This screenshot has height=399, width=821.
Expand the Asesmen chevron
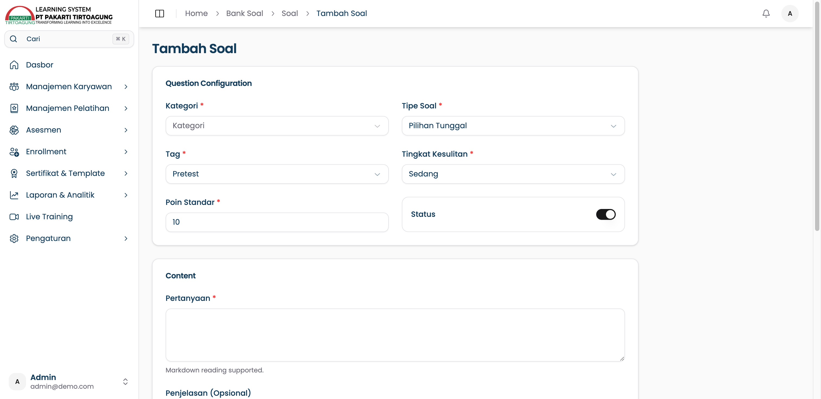pyautogui.click(x=126, y=130)
